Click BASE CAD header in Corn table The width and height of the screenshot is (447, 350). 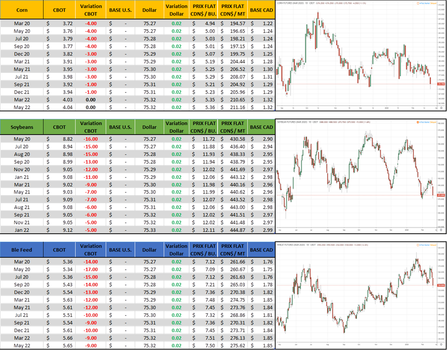(x=261, y=10)
